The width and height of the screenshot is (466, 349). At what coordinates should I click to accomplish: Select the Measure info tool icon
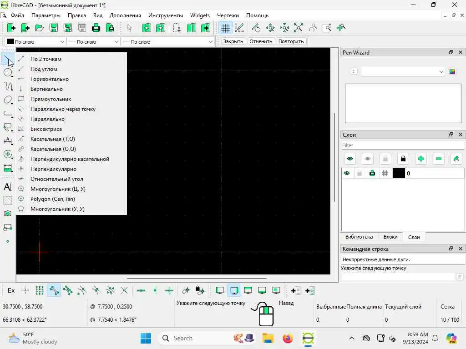click(8, 168)
